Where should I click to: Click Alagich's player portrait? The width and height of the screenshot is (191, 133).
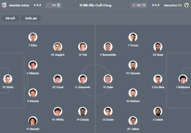click(58, 47)
